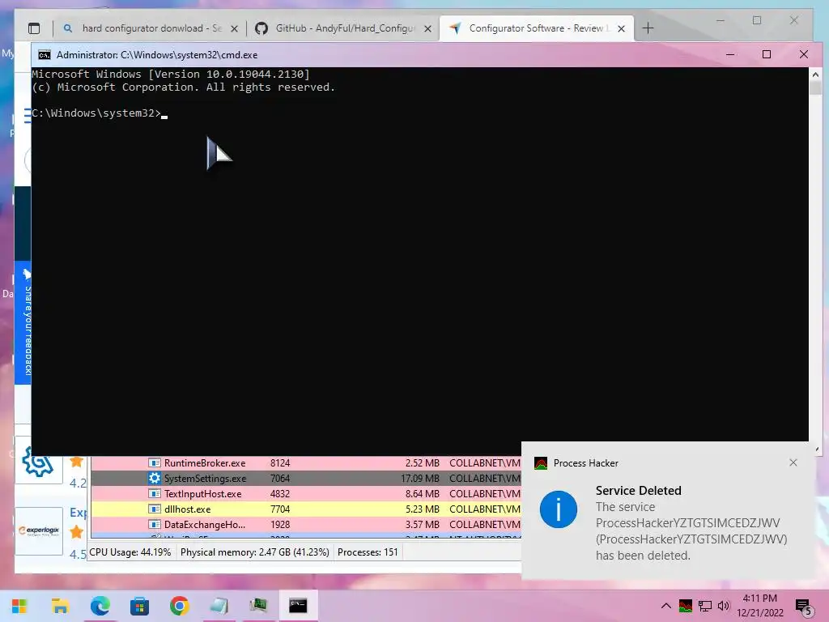Click the 17.09 MB memory cell
The width and height of the screenshot is (829, 622).
tap(420, 478)
